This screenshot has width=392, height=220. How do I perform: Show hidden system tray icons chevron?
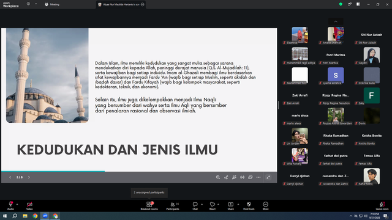(351, 216)
